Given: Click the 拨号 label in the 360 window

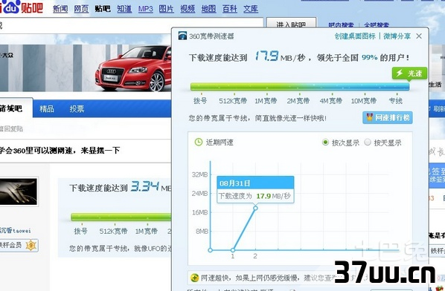Looking at the screenshot, I should 200,100.
